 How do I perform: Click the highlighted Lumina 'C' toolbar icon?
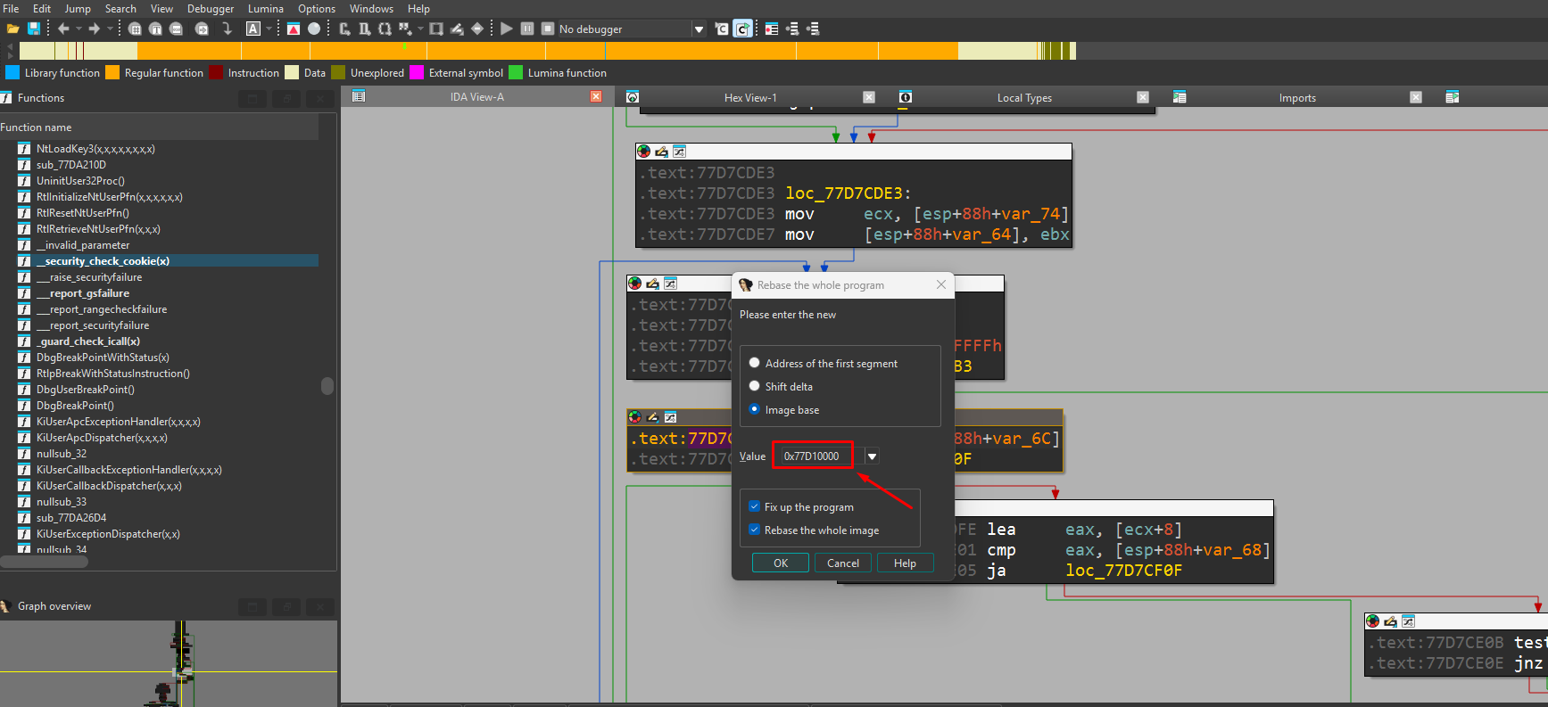point(742,29)
